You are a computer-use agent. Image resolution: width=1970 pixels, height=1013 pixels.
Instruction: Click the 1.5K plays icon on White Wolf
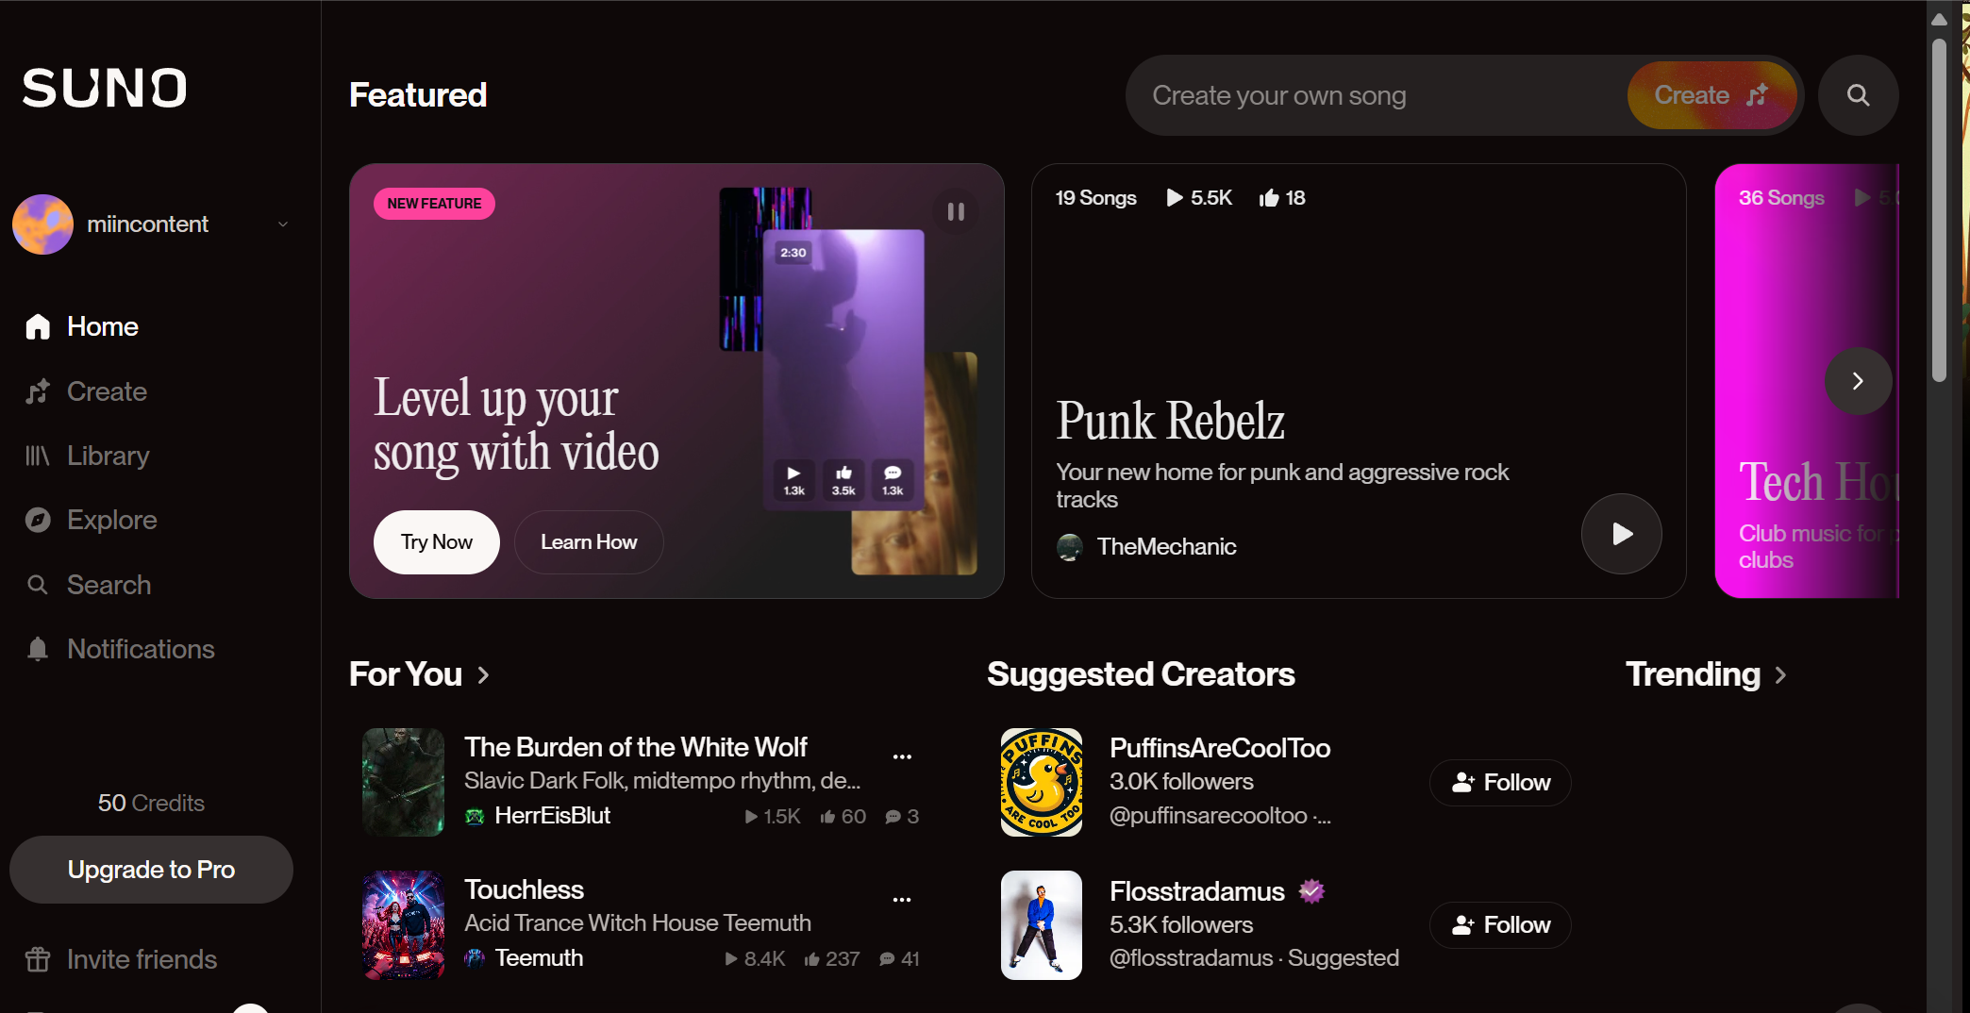point(751,817)
